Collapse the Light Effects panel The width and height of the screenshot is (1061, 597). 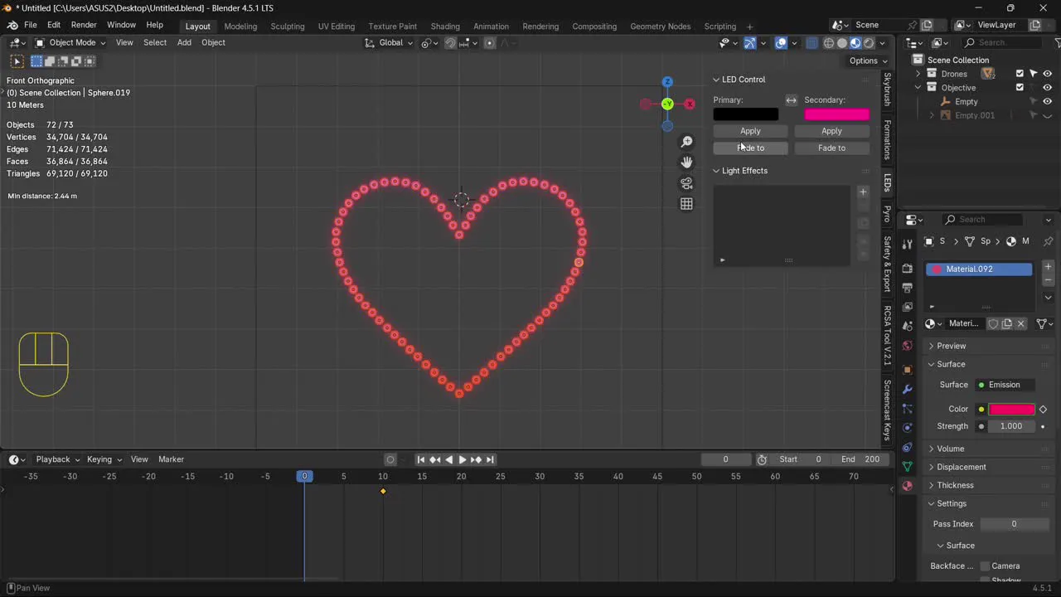coord(716,171)
